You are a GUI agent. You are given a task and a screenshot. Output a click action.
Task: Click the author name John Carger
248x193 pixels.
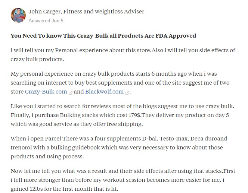coord(44,12)
